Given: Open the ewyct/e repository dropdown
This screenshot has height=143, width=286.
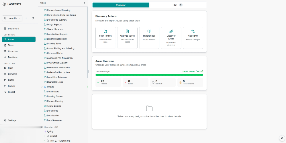Looking at the screenshot, I should coord(12,18).
